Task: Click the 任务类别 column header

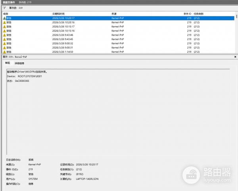Action: 199,14
